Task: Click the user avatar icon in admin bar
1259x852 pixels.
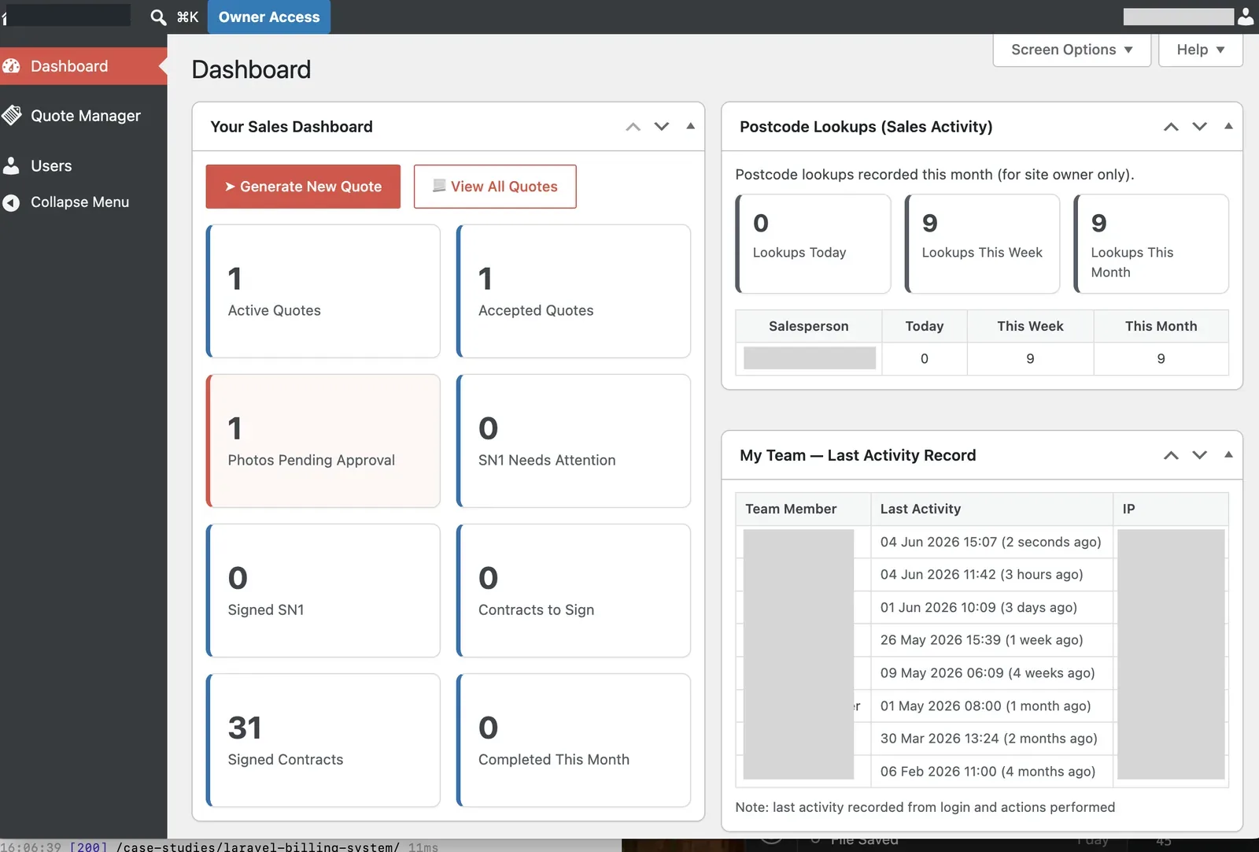Action: tap(1245, 17)
